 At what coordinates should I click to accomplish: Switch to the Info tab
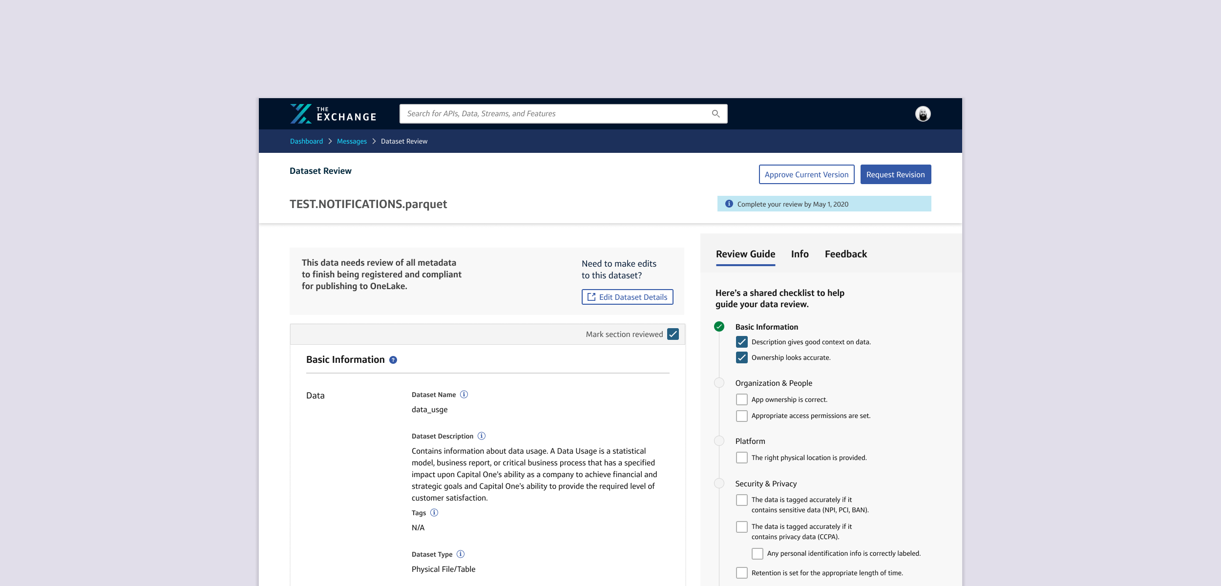tap(800, 254)
